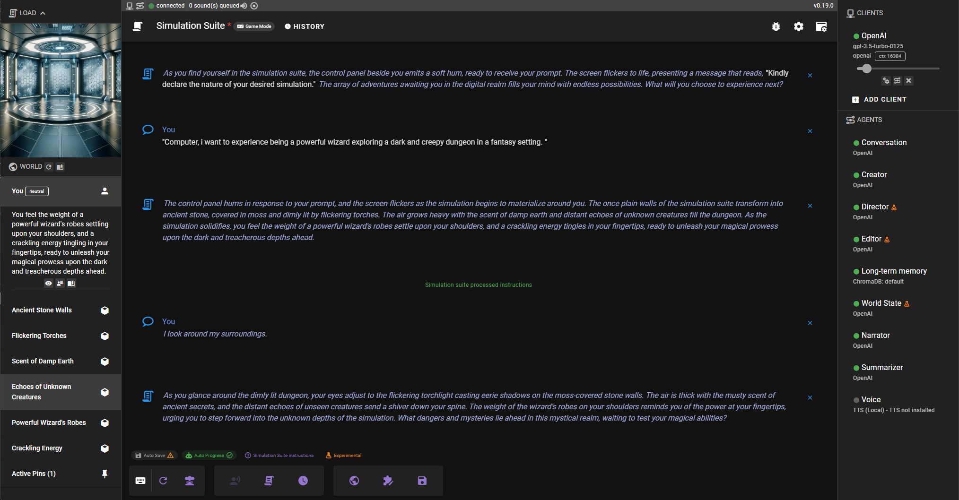The width and height of the screenshot is (959, 500).
Task: Open the world state globe icon near the save icon
Action: point(354,480)
